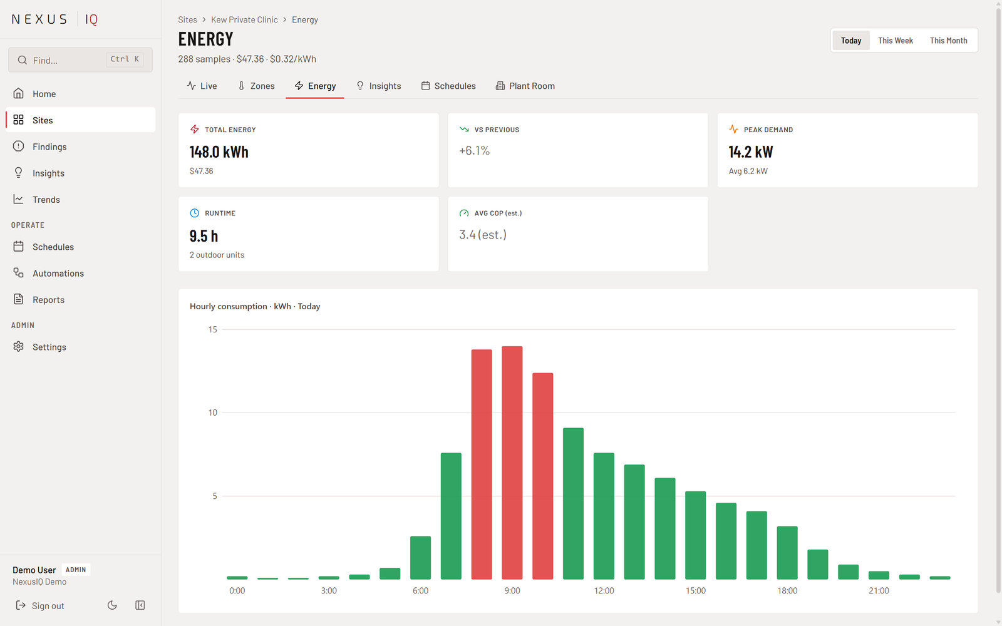Click the Vs Previous trend icon

point(464,130)
